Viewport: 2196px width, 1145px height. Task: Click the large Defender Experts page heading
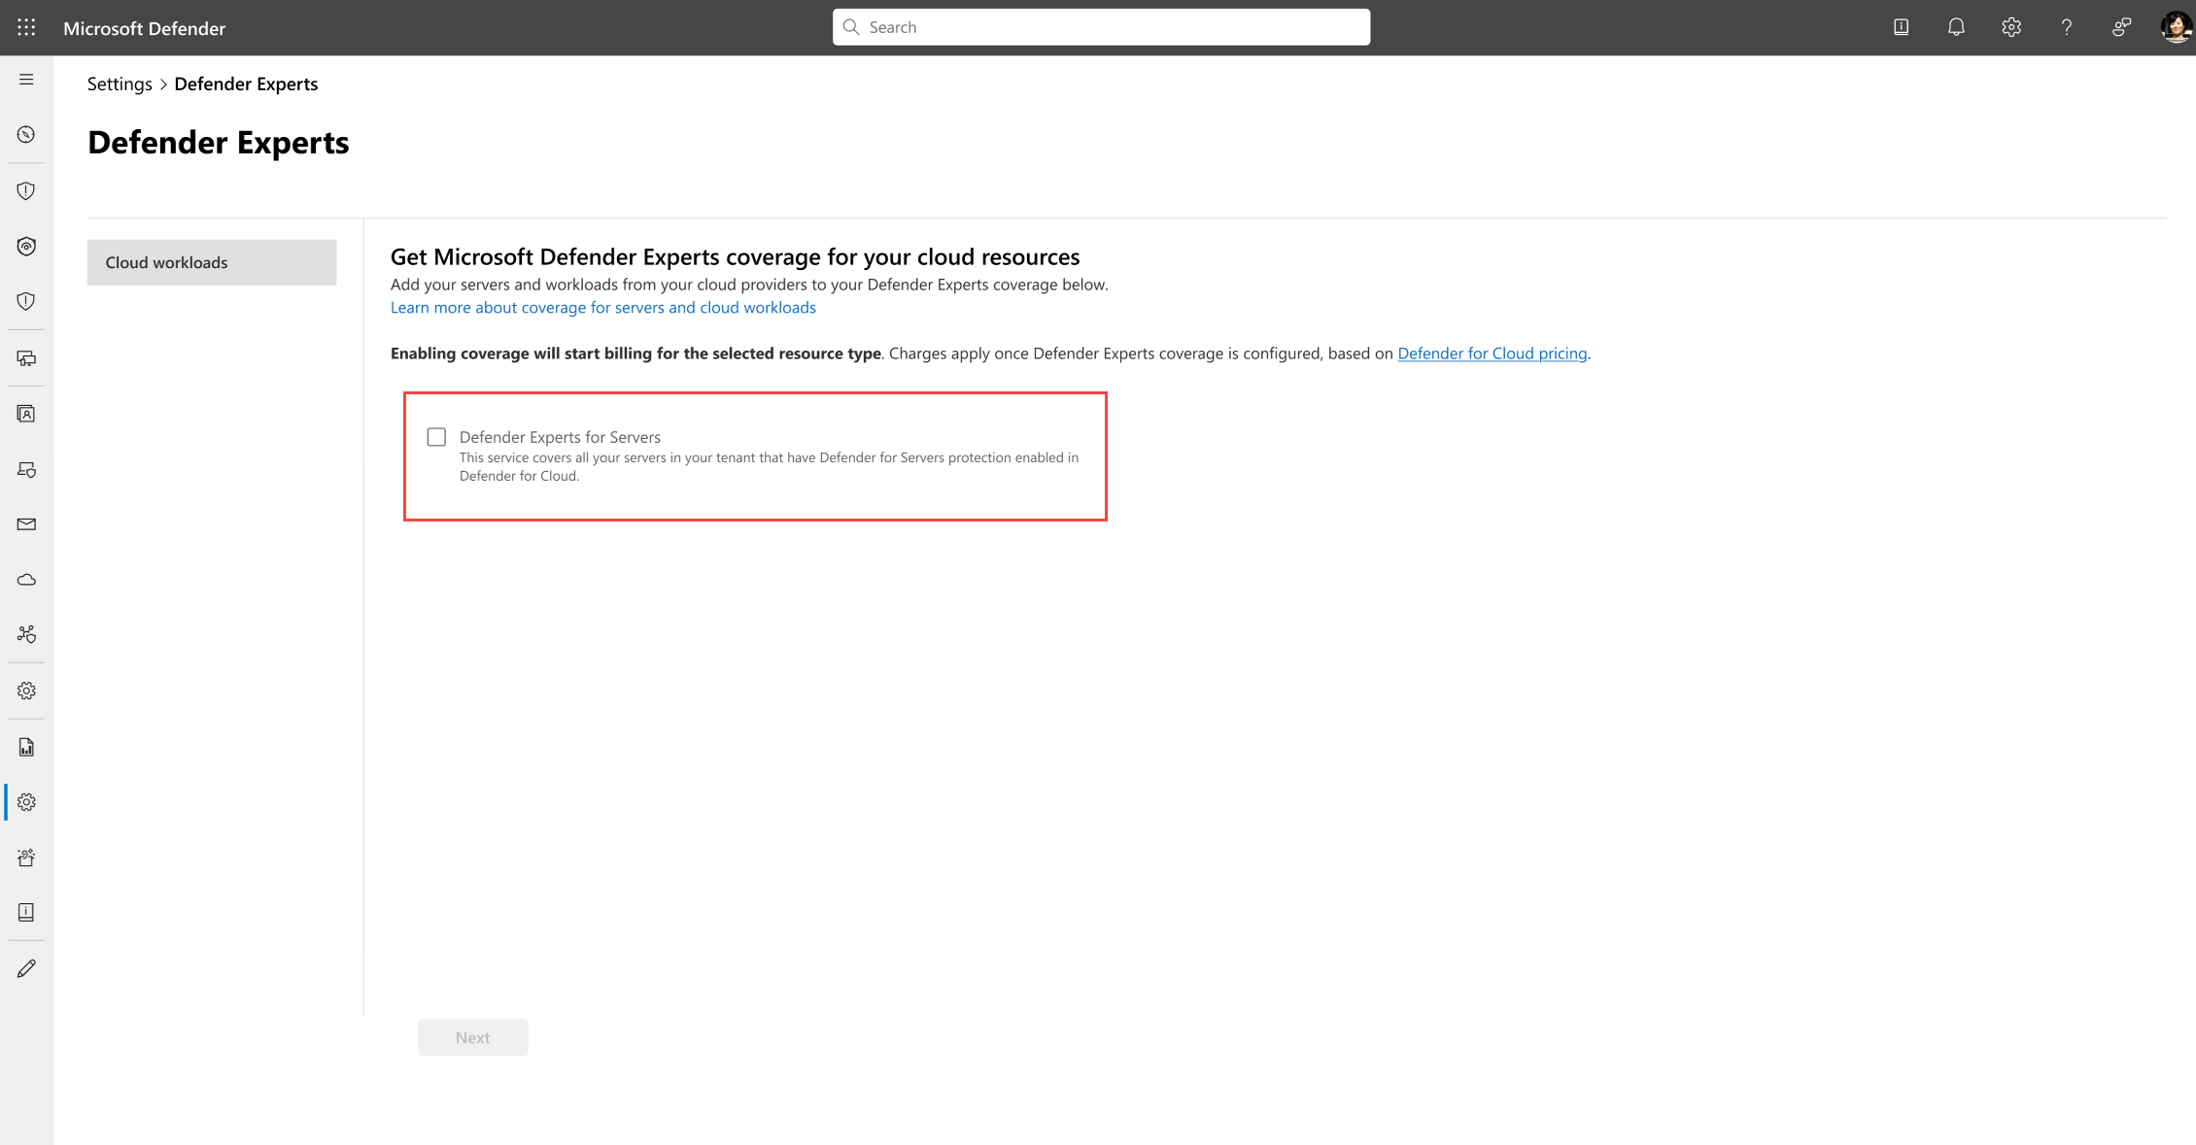(x=219, y=142)
